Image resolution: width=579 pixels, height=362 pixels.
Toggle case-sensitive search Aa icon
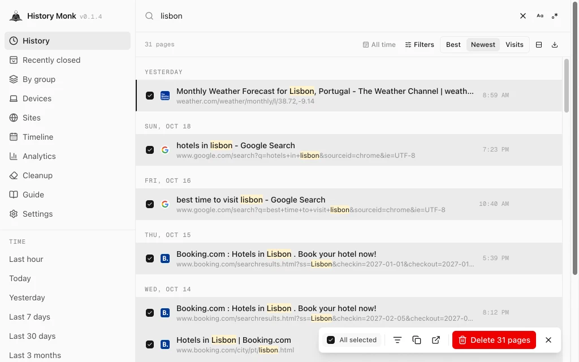540,16
